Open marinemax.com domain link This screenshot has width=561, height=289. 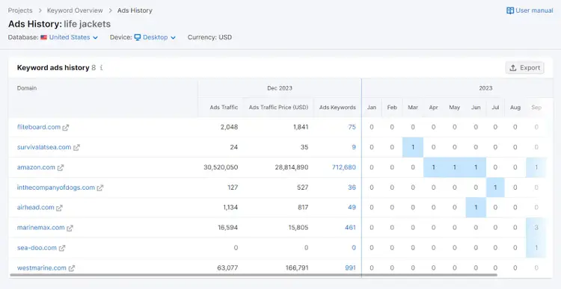point(41,228)
